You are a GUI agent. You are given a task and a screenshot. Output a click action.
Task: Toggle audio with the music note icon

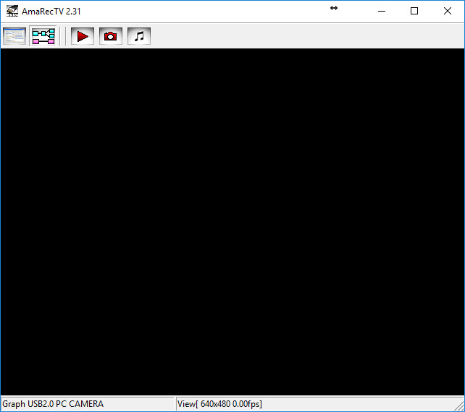click(x=139, y=36)
